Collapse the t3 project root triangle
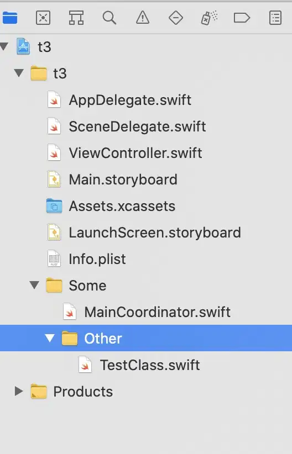The height and width of the screenshot is (454, 292). [4, 46]
